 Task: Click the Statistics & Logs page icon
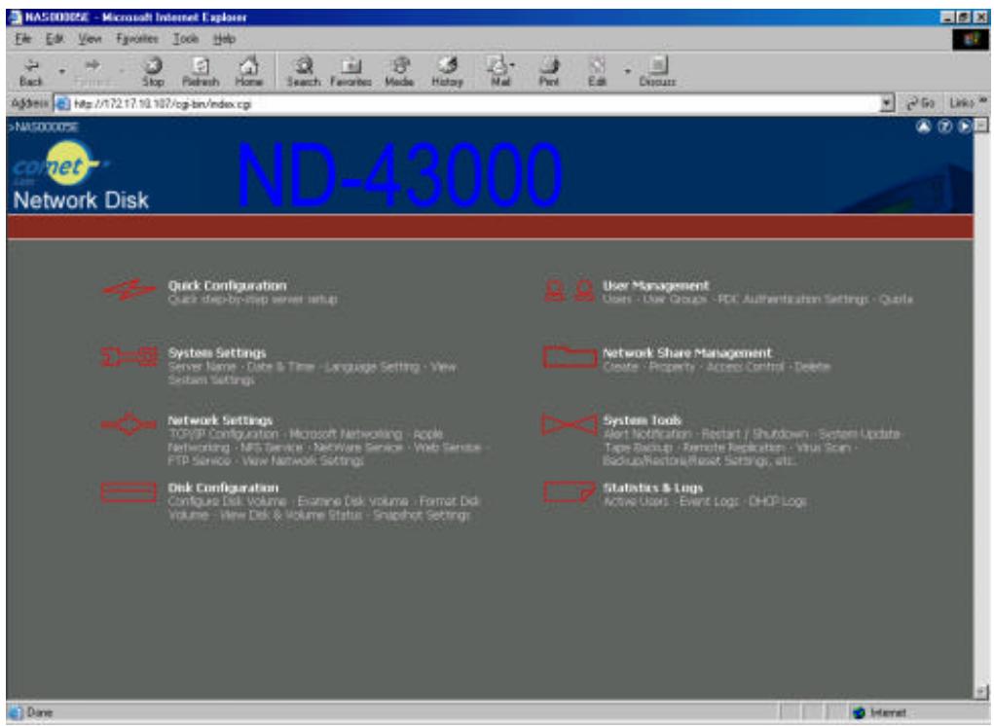tap(570, 492)
